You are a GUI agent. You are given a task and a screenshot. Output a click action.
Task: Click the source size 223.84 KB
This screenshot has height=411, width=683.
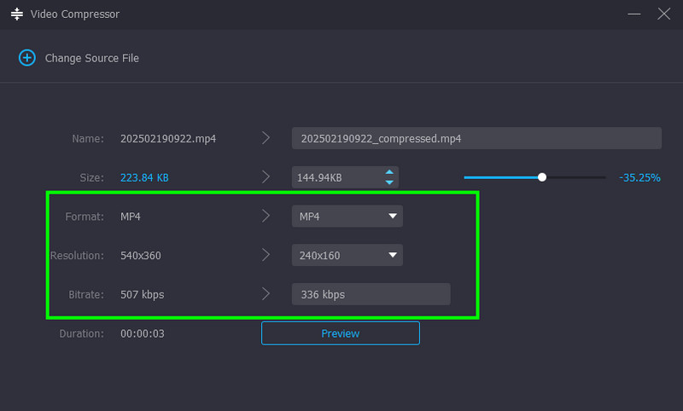pos(144,178)
